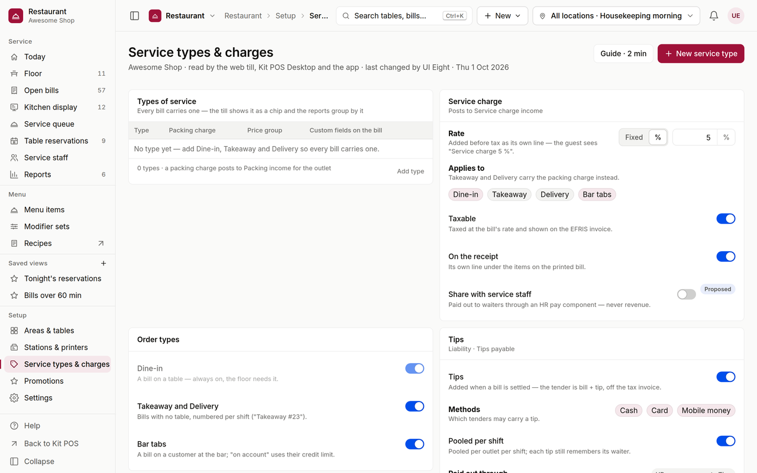Click the Reports chart icon
The image size is (757, 473).
click(x=14, y=174)
